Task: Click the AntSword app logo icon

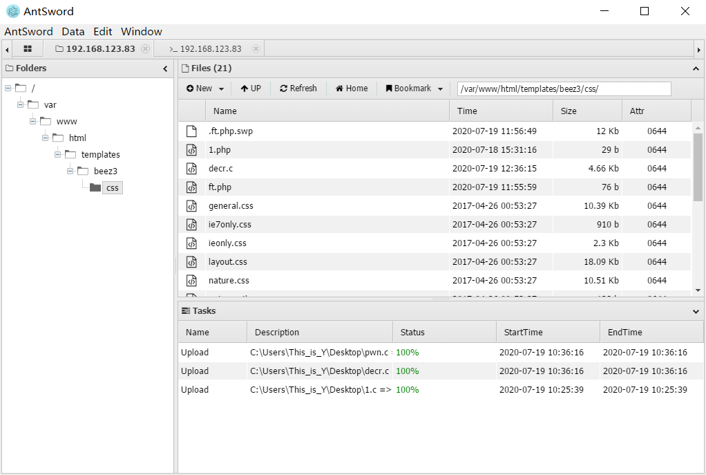Action: pyautogui.click(x=13, y=11)
